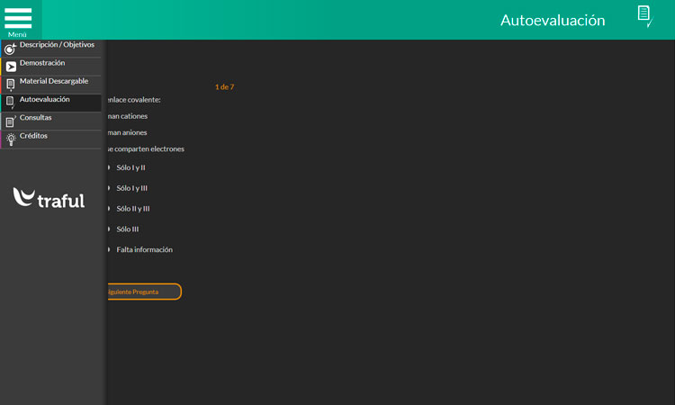Click the 'se comparten electrones' statement text
The image size is (675, 405).
pos(146,148)
